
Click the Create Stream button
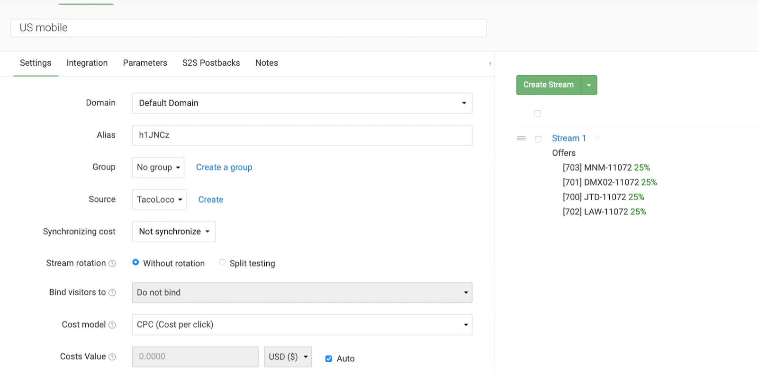coord(548,85)
